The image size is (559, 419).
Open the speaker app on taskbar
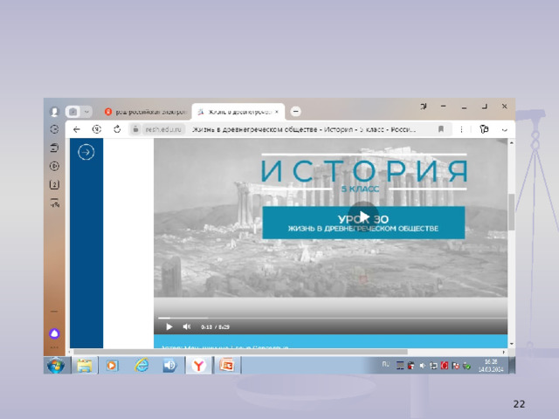tap(169, 366)
